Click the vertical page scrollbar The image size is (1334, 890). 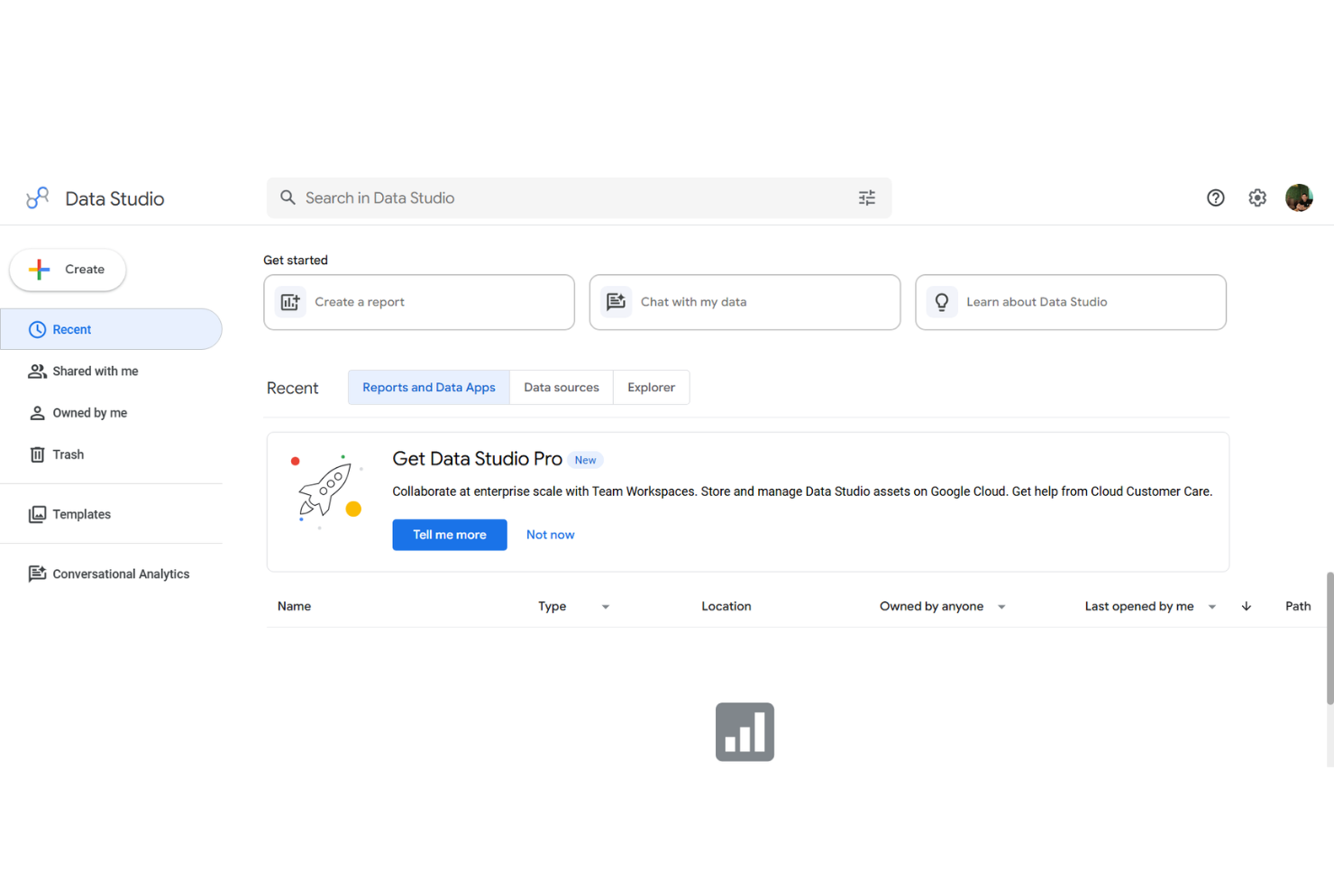tap(1329, 638)
